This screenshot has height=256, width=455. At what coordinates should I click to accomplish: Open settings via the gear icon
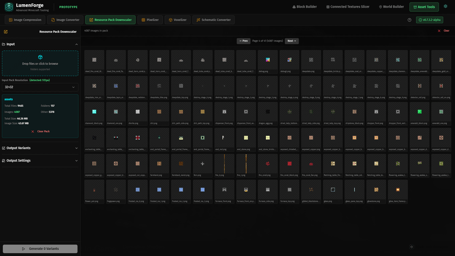click(x=445, y=7)
